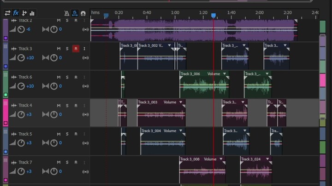Click Track 5 volume level icon
Screen dimensions: 332x186
pos(13,143)
